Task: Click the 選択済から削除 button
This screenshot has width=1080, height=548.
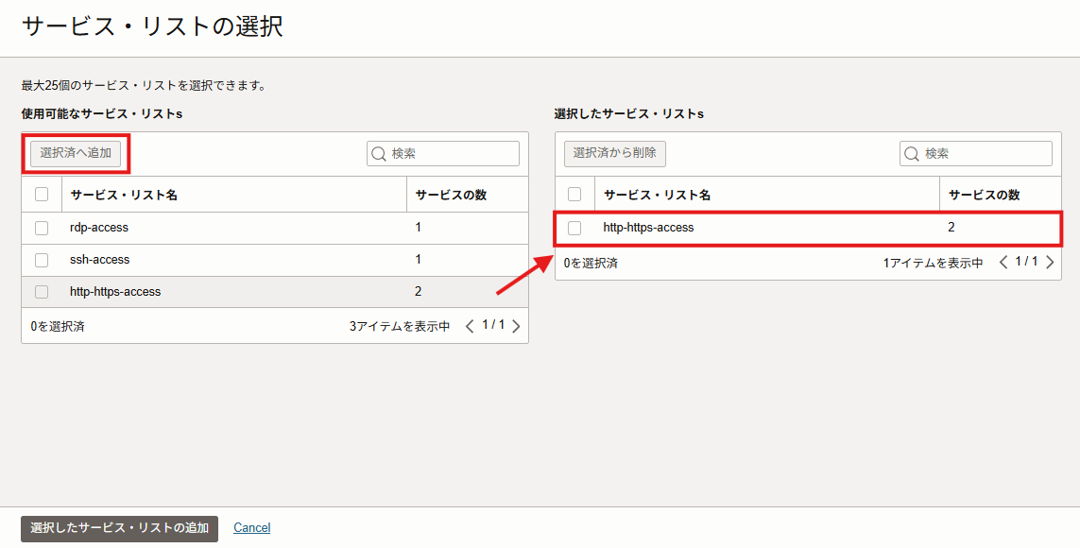Action: (x=615, y=153)
